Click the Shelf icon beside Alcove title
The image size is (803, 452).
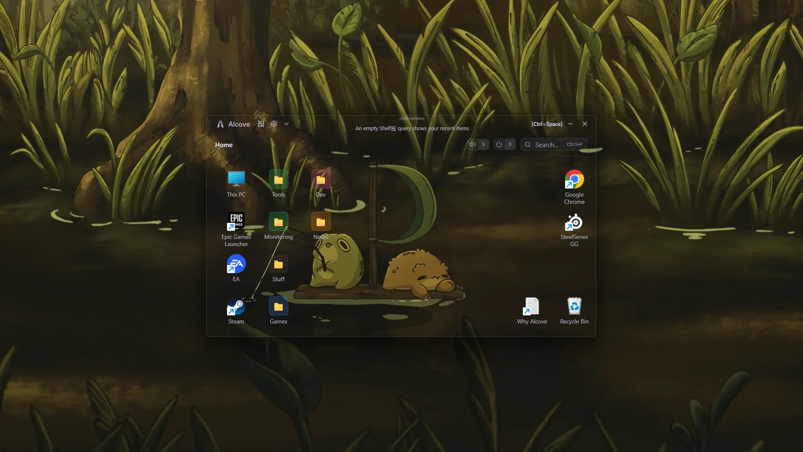pyautogui.click(x=261, y=124)
